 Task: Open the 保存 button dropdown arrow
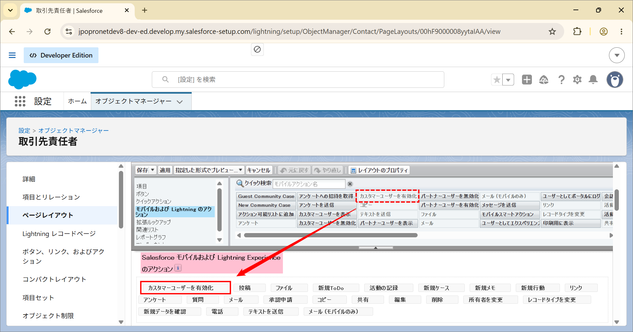click(152, 170)
